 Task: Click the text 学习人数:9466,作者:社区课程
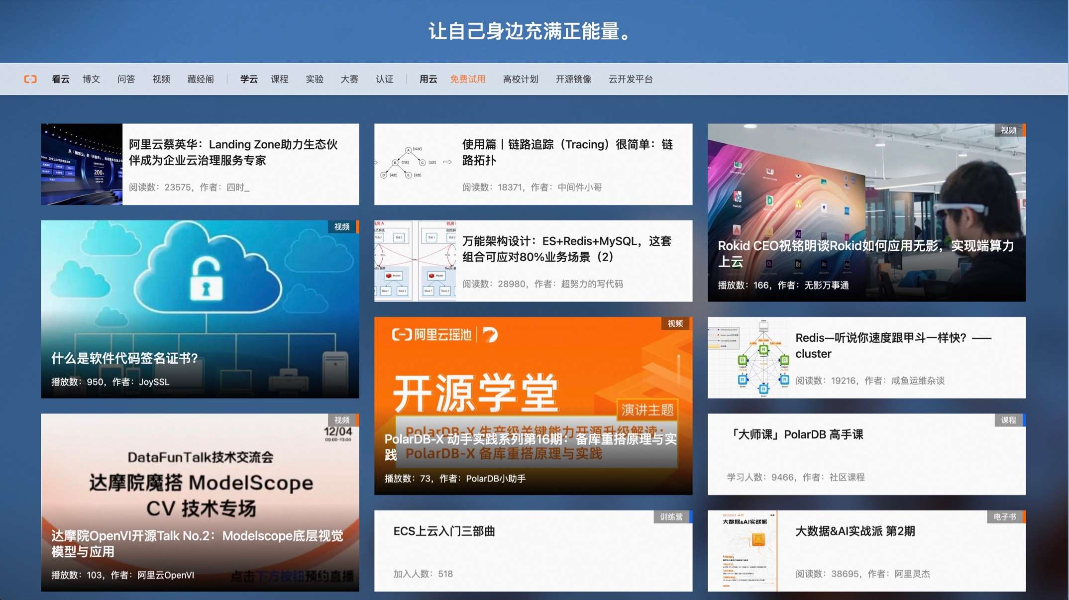click(796, 477)
